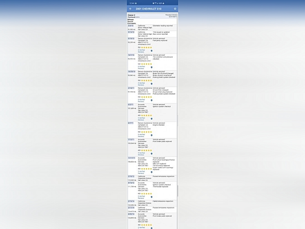The image size is (305, 229).
Task: Tap verified shield badge in 2/14/11 entry
Action: (152, 100)
